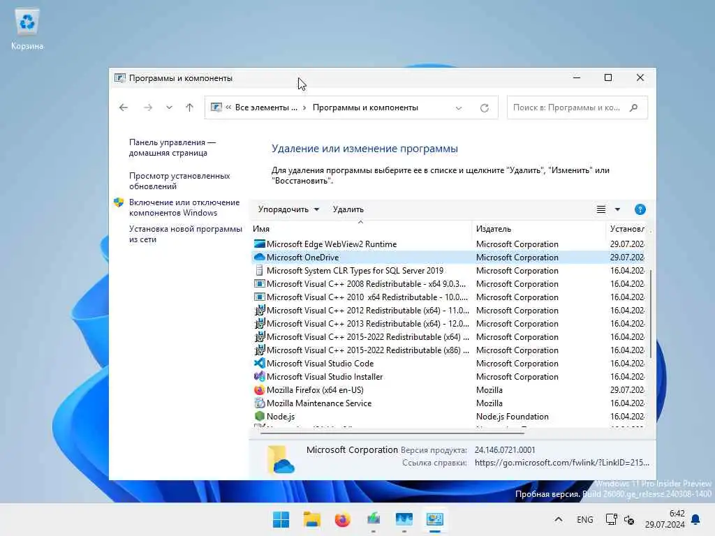Open recent locations chevron dropdown
The width and height of the screenshot is (715, 536).
coord(169,107)
